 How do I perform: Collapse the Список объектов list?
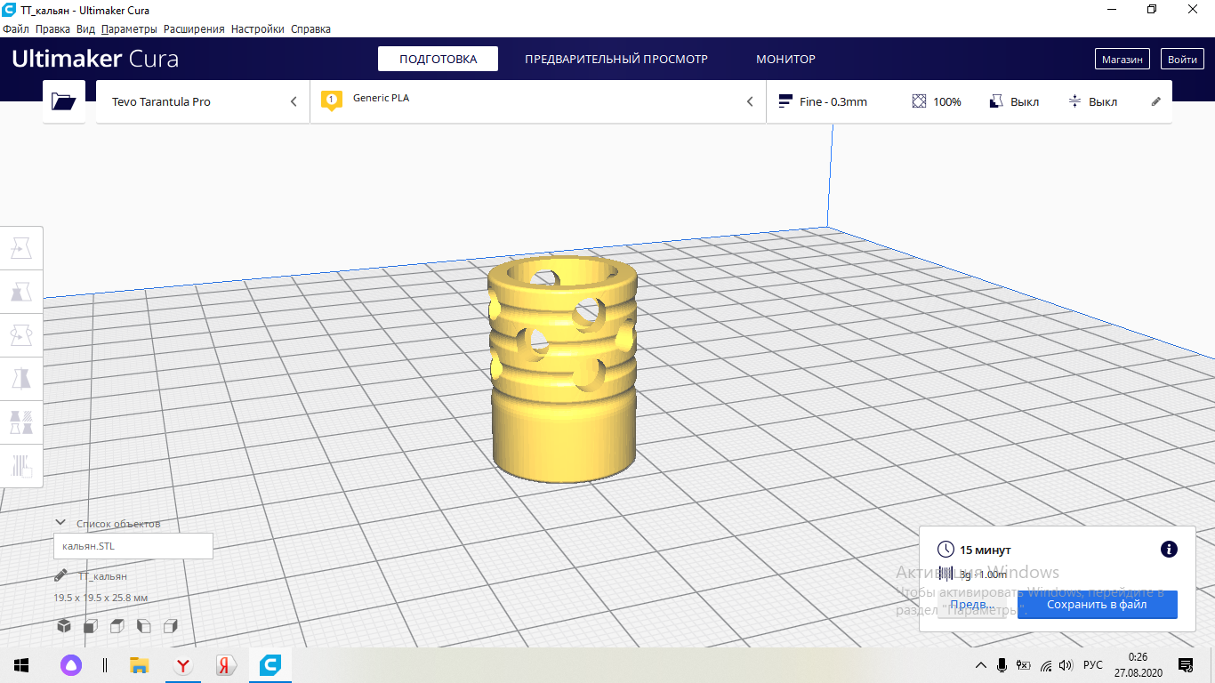(60, 523)
